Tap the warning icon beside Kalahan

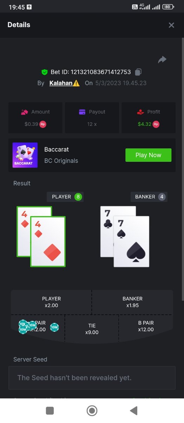click(x=76, y=83)
